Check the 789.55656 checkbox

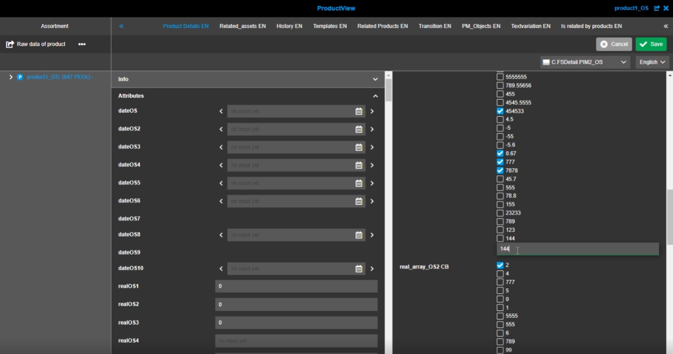(x=500, y=86)
